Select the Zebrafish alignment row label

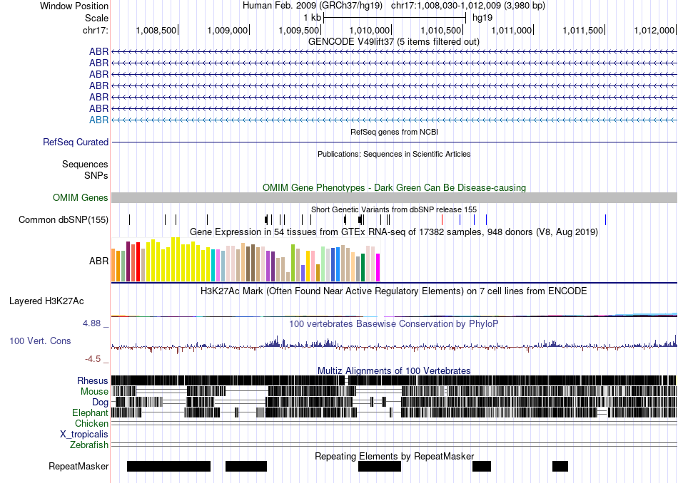pos(89,445)
